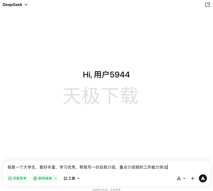Open the DeepSeek model selector menu
This screenshot has width=213, height=191.
pos(15,5)
